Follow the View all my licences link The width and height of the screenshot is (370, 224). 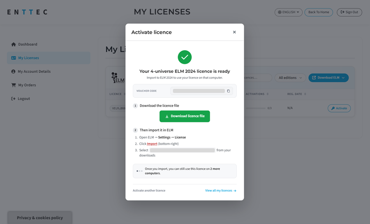[x=221, y=191]
